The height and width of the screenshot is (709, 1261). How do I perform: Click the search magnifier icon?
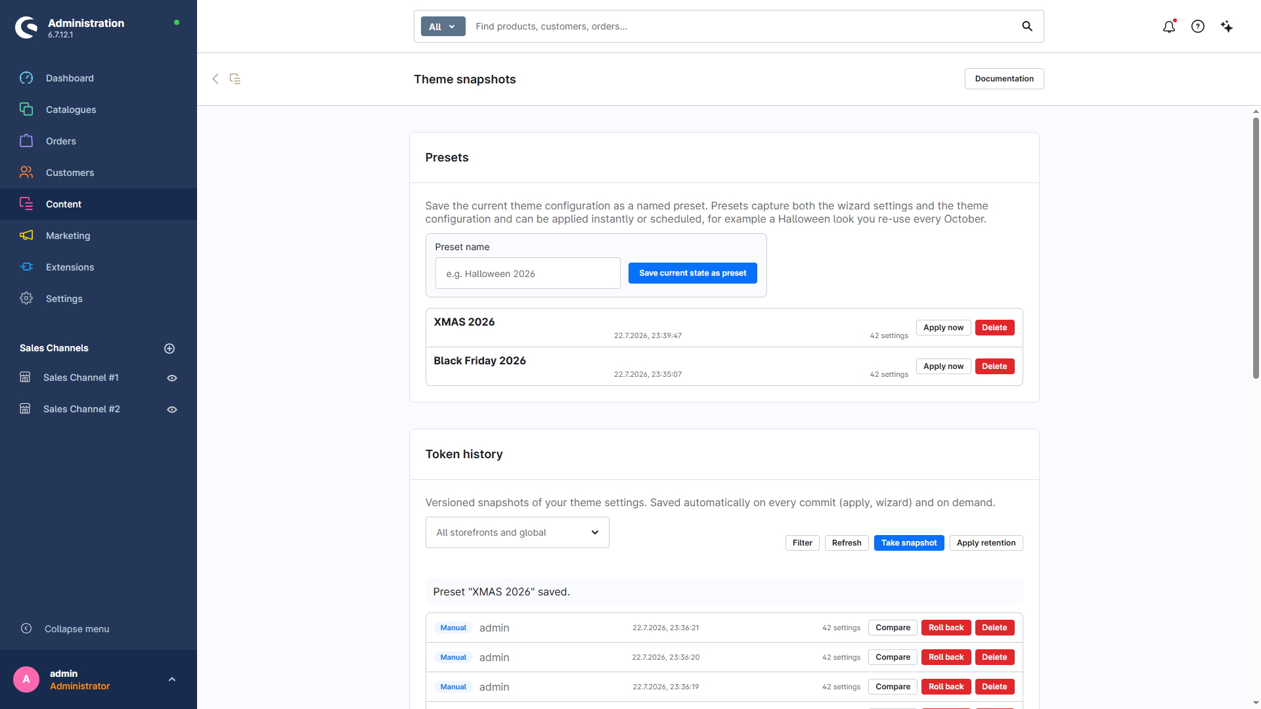pos(1027,26)
